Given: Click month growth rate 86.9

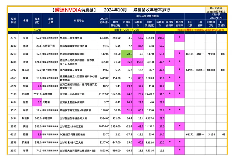Looking at the screenshot, I should coord(127,102).
